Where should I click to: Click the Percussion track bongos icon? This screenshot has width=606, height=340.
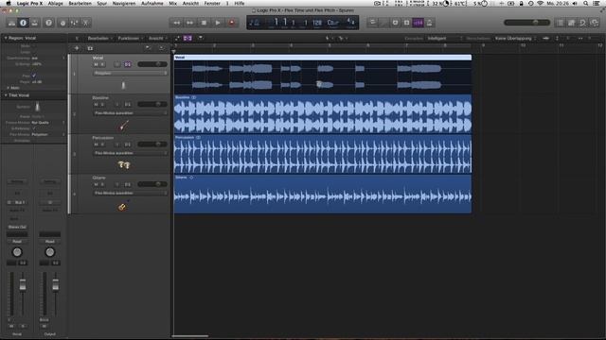(x=124, y=165)
